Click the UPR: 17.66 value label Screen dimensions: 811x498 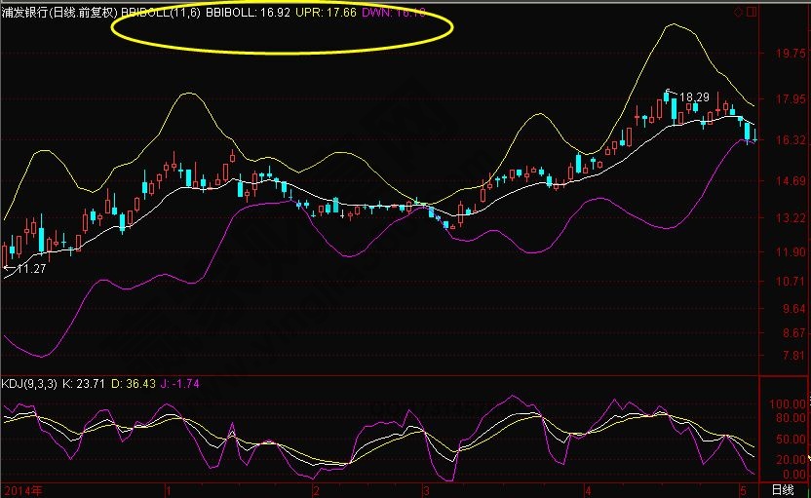coord(331,14)
